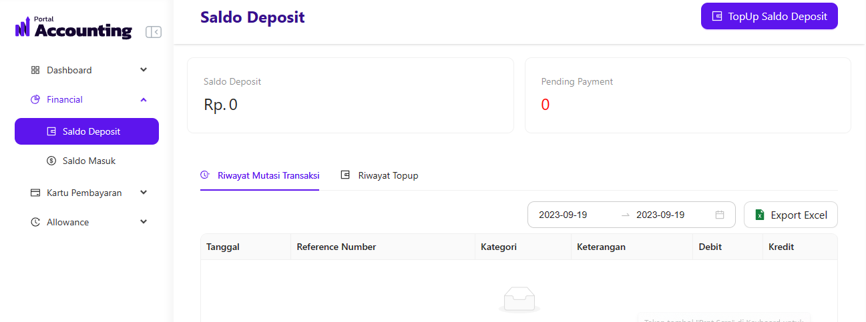The height and width of the screenshot is (322, 866).
Task: Expand the Dashboard menu chevron
Action: click(x=144, y=69)
